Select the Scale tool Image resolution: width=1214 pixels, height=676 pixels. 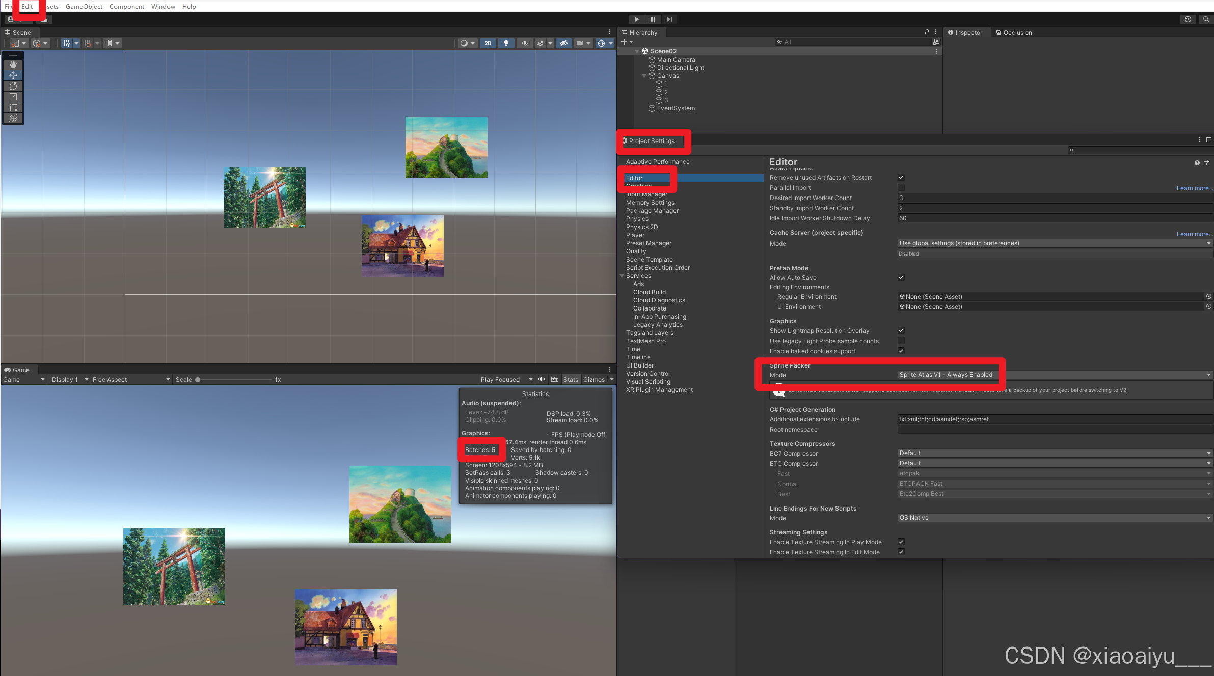tap(13, 97)
